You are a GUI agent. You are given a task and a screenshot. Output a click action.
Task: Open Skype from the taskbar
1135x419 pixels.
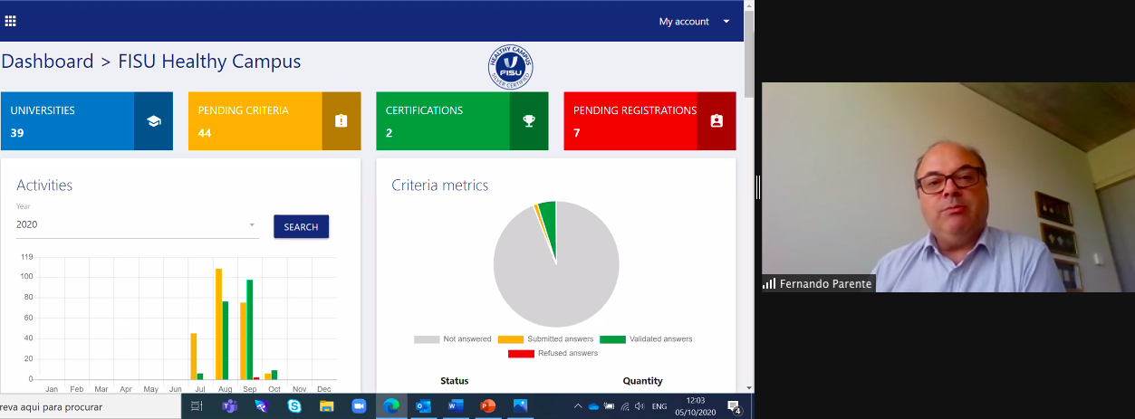294,406
